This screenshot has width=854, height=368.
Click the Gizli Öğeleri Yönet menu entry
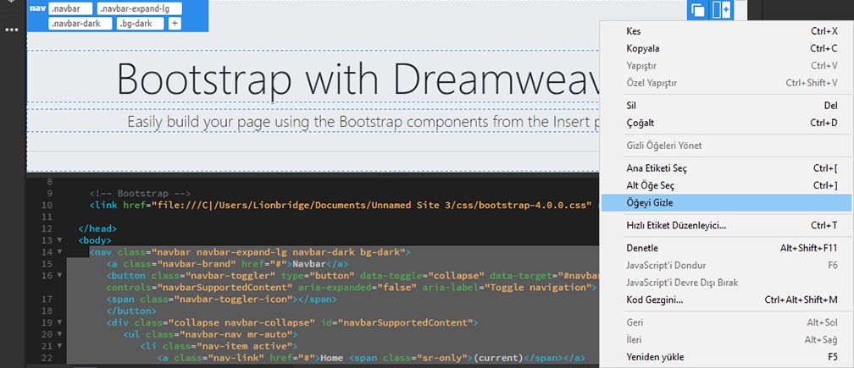pyautogui.click(x=725, y=146)
